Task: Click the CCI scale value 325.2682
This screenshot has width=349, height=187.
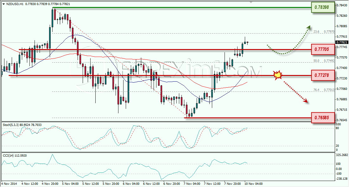Action: [x=342, y=155]
